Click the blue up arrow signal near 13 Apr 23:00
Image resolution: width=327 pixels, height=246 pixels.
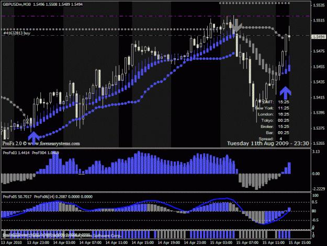click(x=34, y=137)
